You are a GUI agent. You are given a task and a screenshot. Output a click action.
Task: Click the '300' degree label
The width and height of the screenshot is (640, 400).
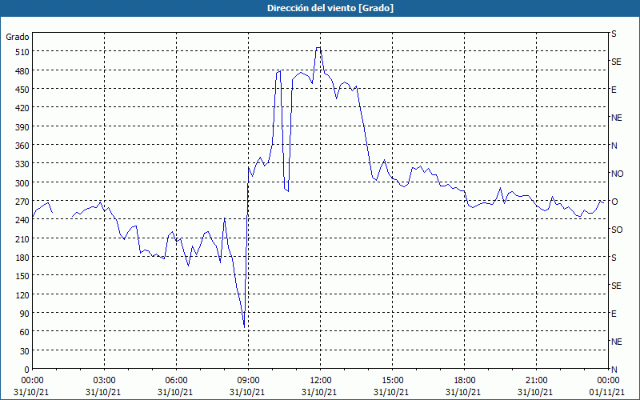pyautogui.click(x=23, y=183)
